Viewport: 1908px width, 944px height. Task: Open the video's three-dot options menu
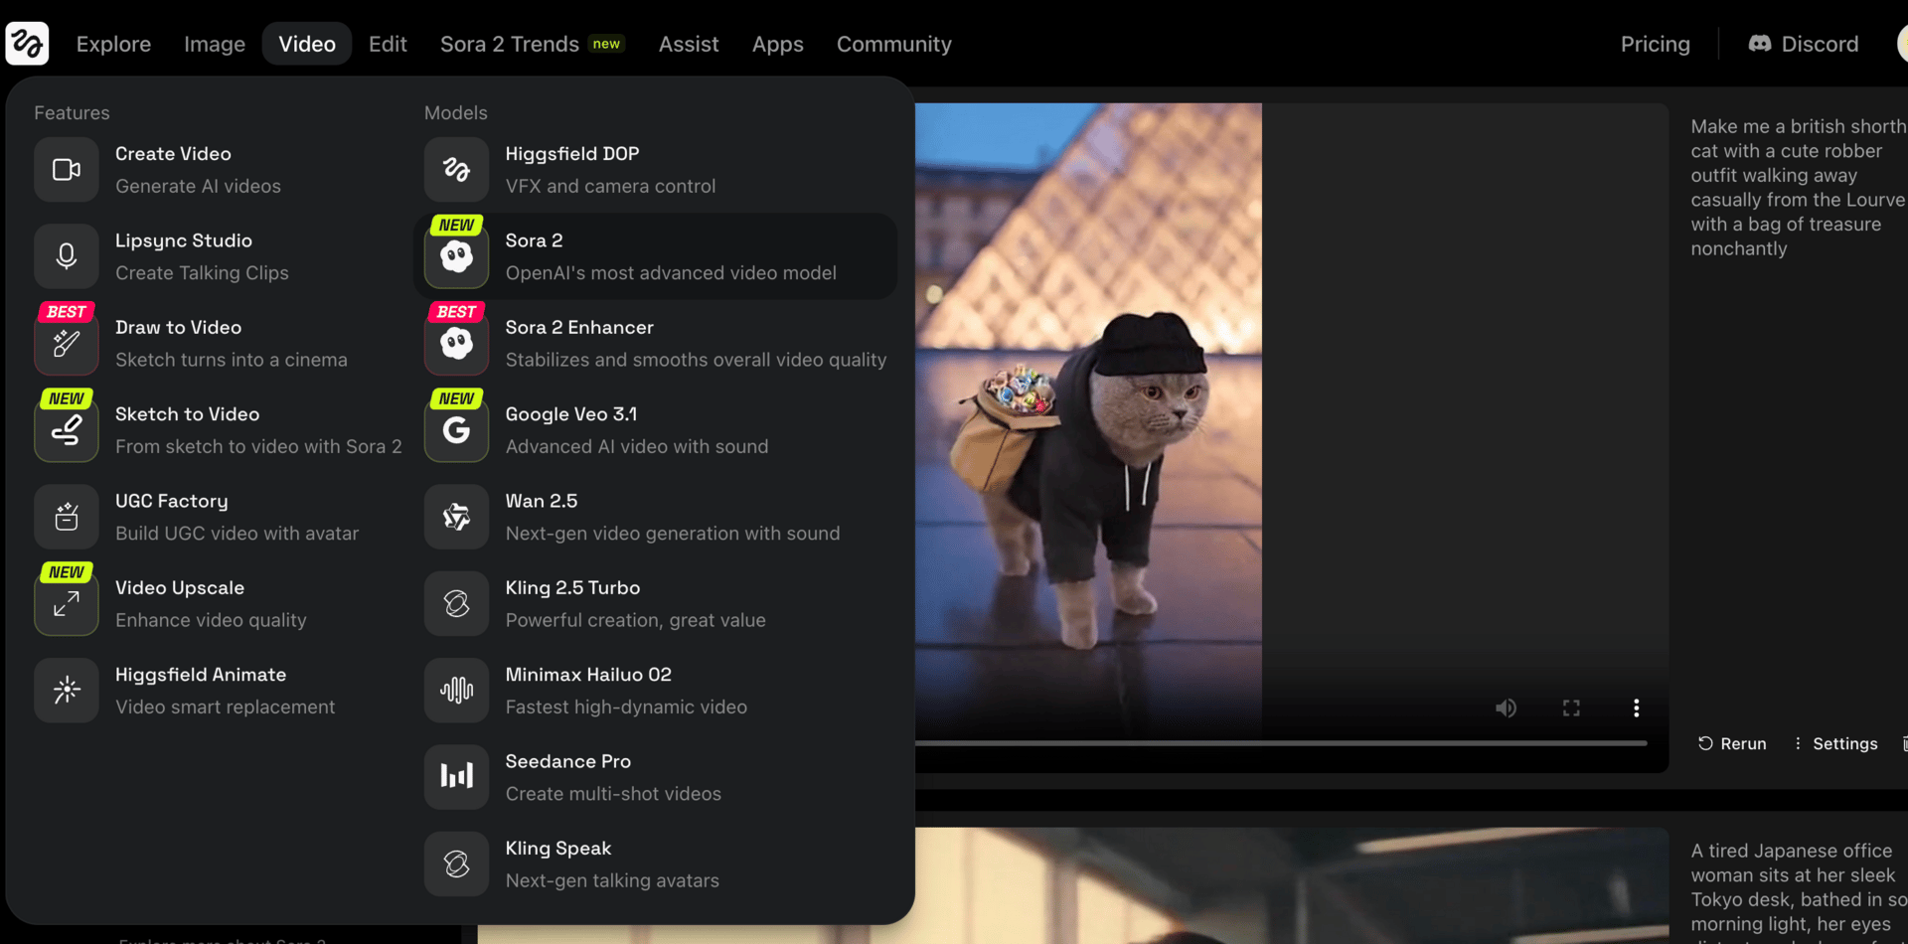[1636, 708]
